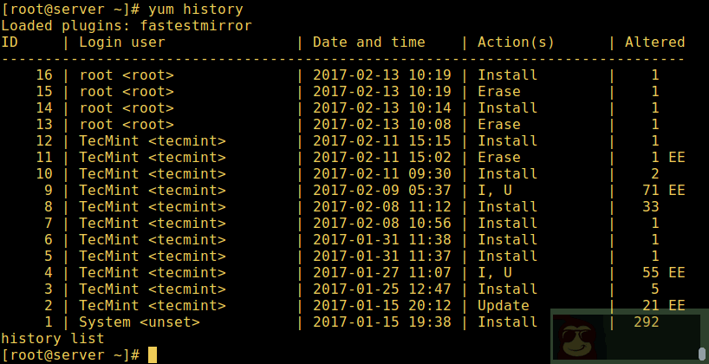The width and height of the screenshot is (709, 364).
Task: Click 'Loaded plugins: fastestmirror' line
Action: (x=126, y=26)
